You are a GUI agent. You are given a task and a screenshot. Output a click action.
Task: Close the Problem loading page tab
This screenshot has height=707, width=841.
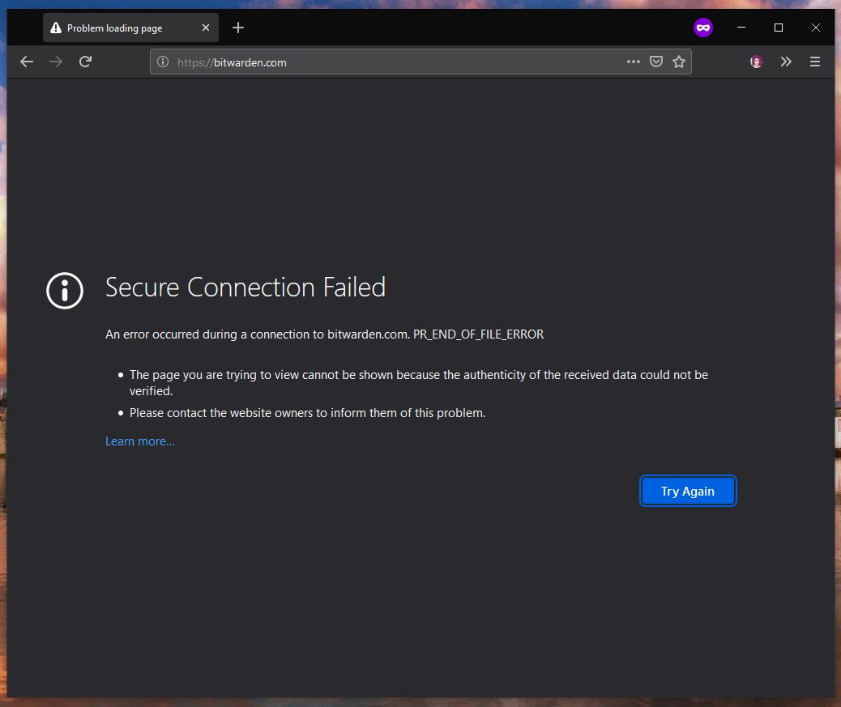206,27
